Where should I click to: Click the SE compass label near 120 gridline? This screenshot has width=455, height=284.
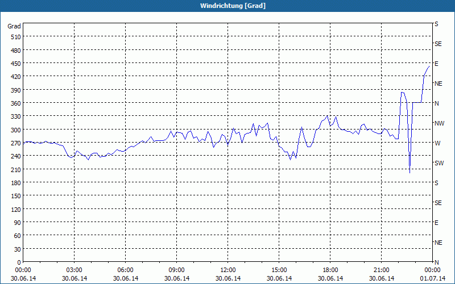(438, 203)
